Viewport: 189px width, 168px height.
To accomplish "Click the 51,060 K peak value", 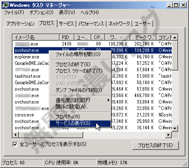I will [x=145, y=76].
